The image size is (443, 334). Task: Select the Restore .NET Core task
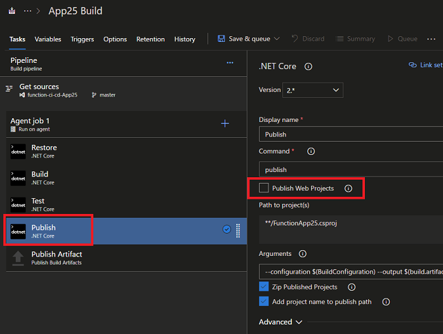pyautogui.click(x=44, y=151)
